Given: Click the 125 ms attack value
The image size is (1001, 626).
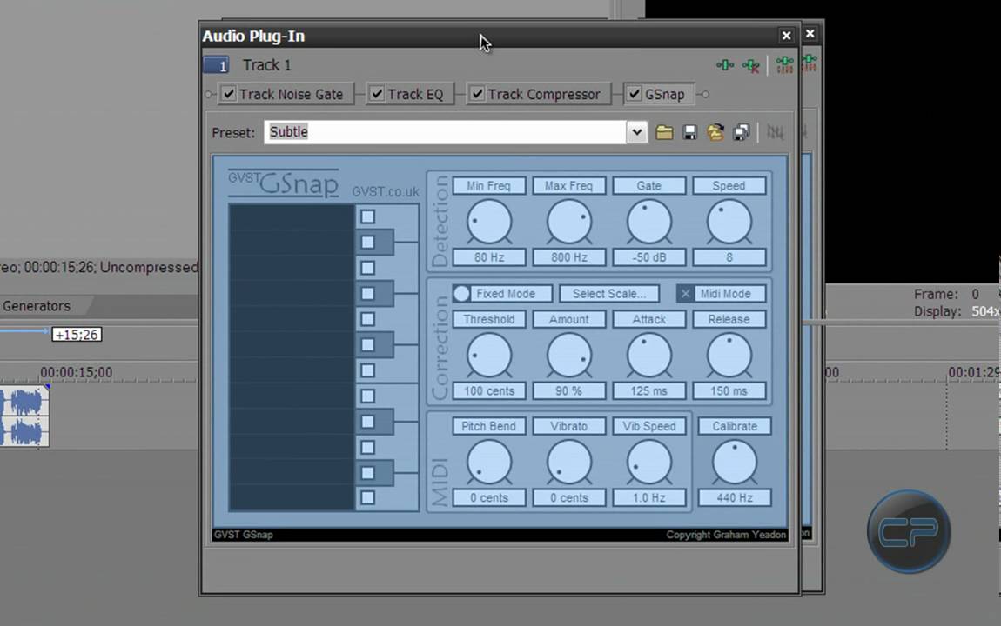Looking at the screenshot, I should pos(648,390).
